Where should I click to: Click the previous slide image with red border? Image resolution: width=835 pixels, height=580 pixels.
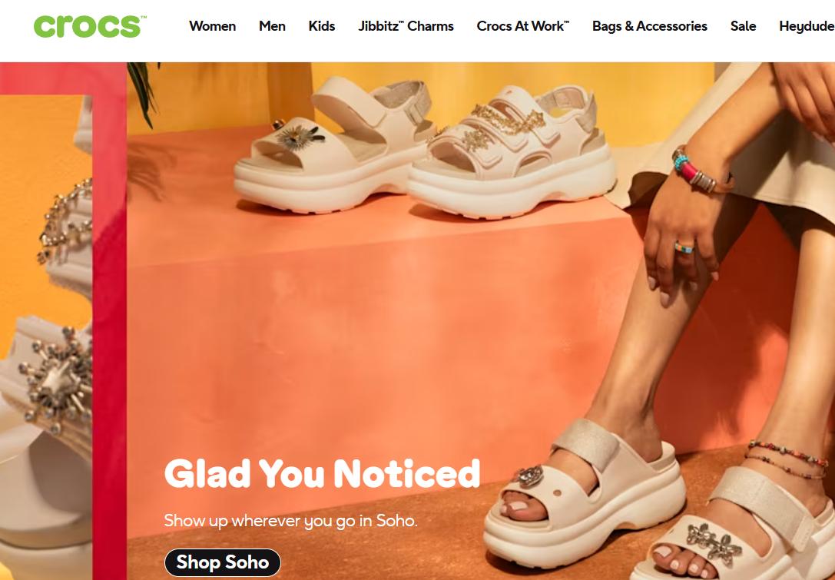pyautogui.click(x=63, y=321)
